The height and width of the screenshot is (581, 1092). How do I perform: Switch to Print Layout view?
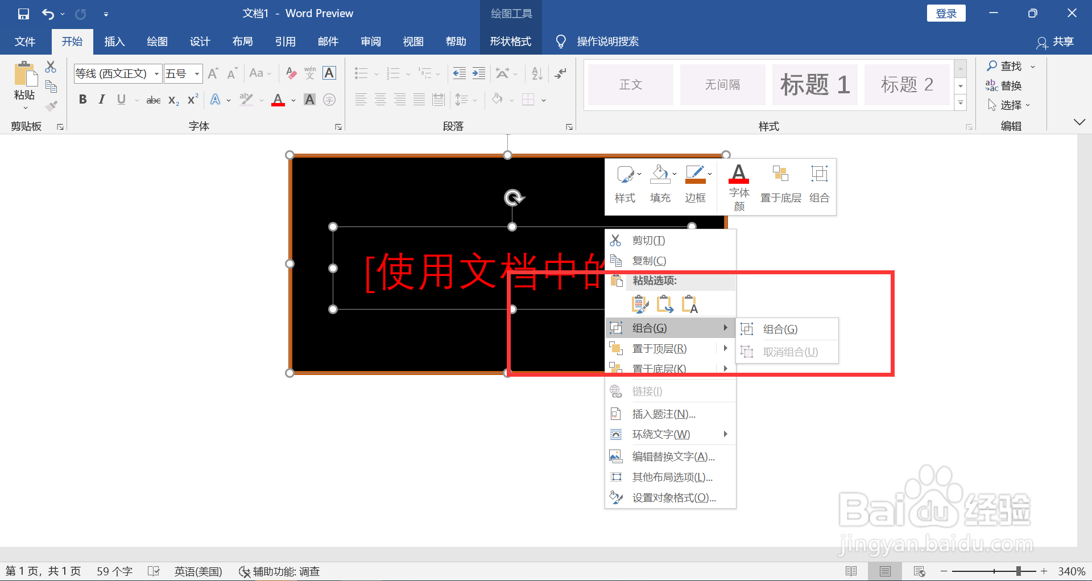tap(885, 571)
